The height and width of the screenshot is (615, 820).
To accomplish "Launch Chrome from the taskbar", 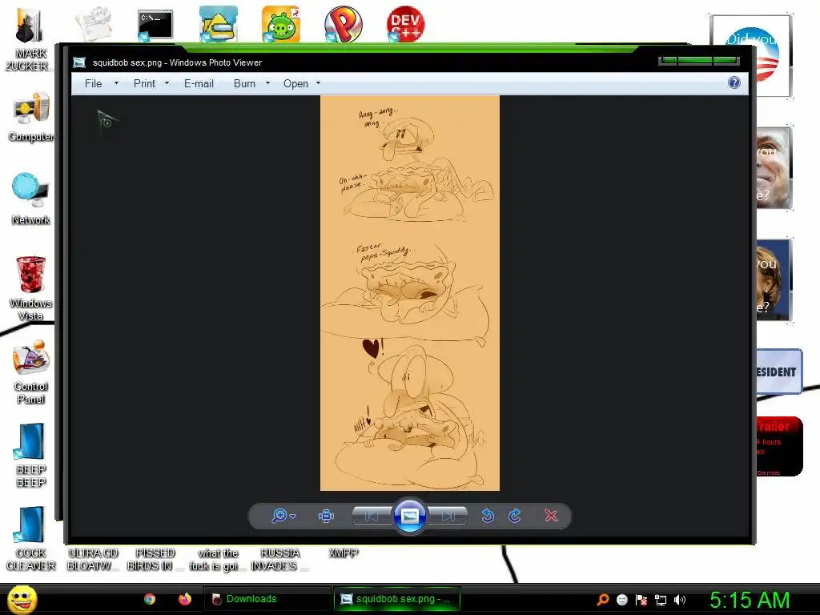I will pyautogui.click(x=150, y=599).
